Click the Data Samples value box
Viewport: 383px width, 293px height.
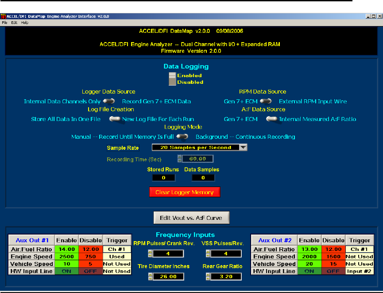click(x=203, y=178)
